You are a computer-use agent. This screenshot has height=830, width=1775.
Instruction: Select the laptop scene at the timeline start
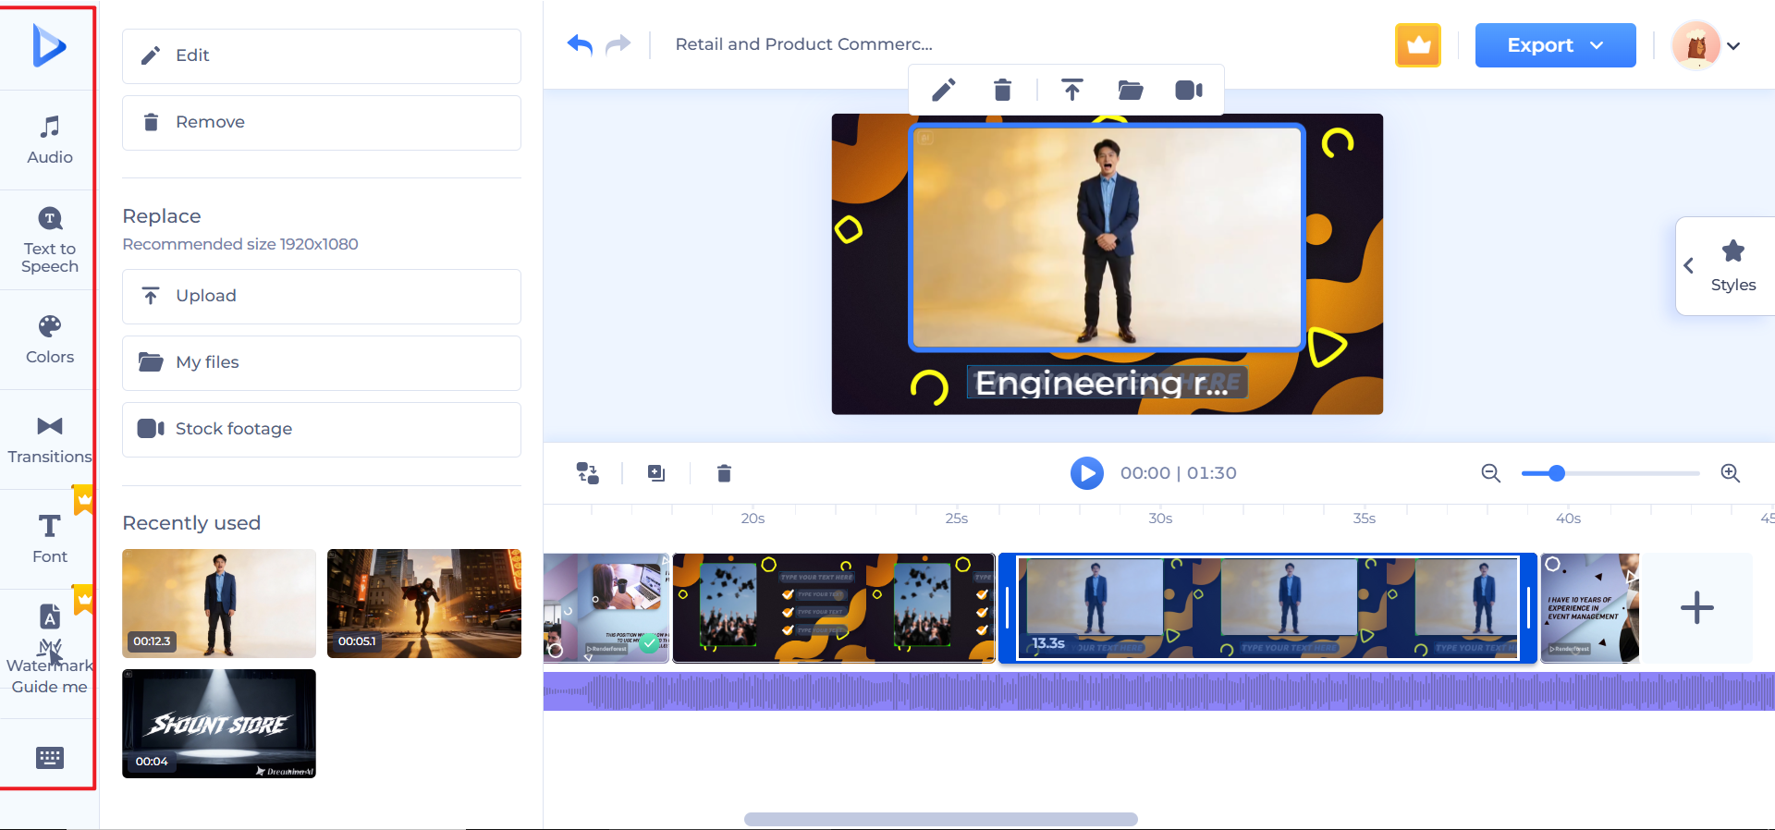[606, 608]
